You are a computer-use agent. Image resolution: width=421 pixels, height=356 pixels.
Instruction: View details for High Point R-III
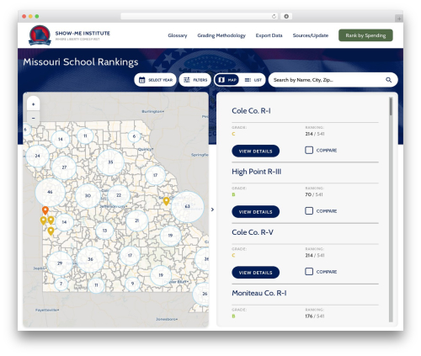255,212
